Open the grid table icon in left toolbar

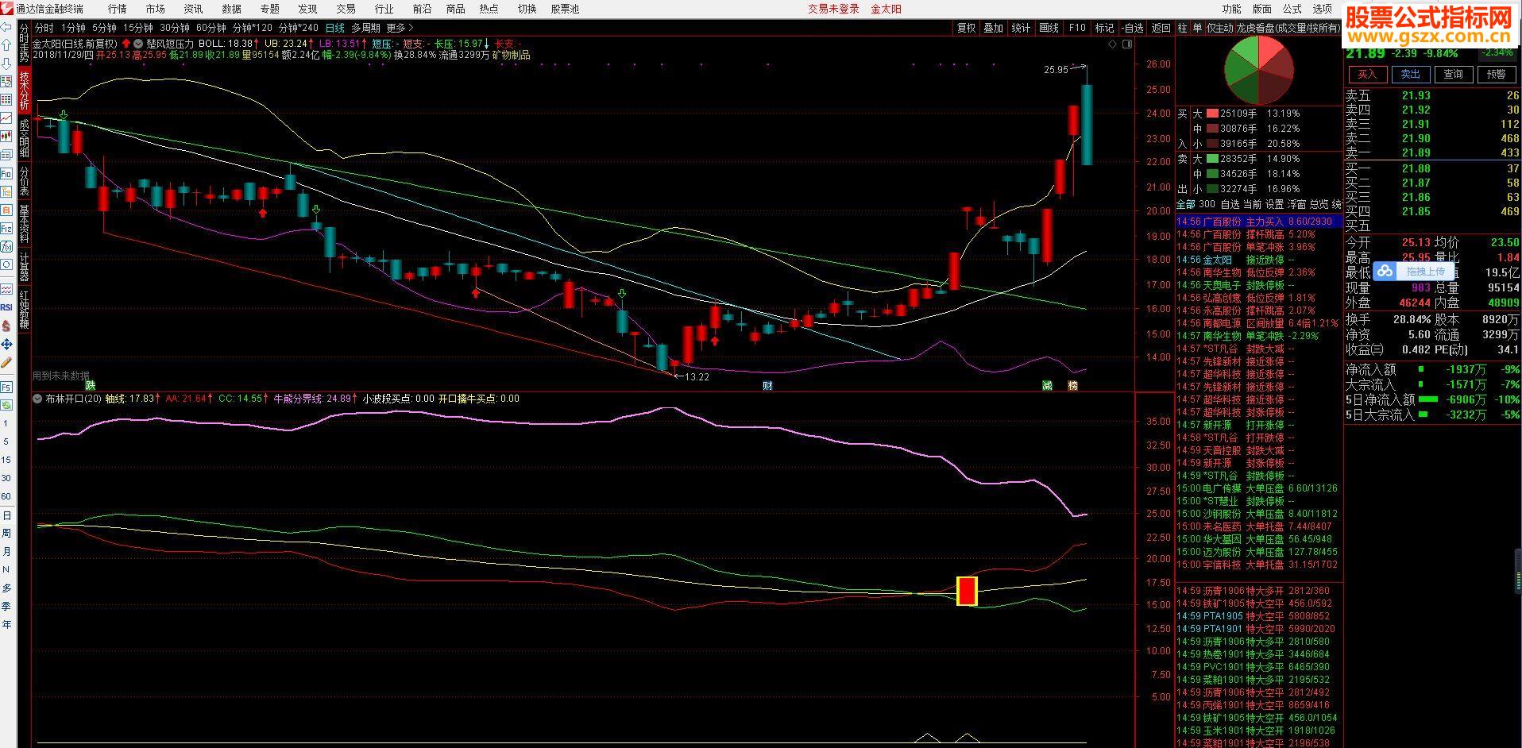click(x=6, y=99)
